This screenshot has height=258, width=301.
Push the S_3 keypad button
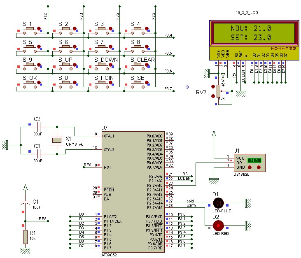(x=102, y=29)
